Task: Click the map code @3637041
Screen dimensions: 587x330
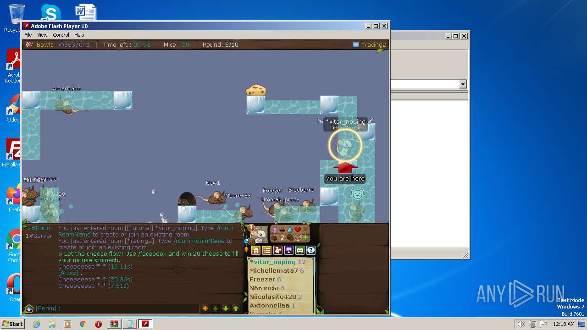Action: 74,44
